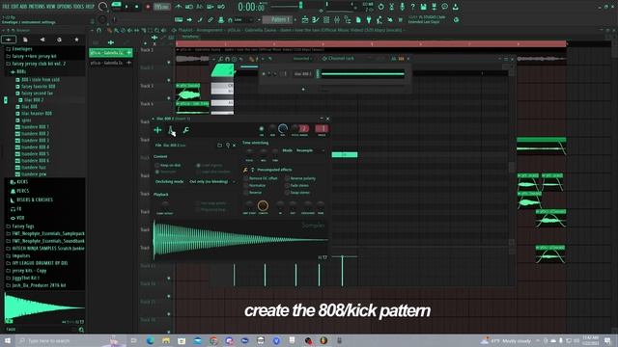Open sampler envelope instrument settings tab
Viewport: 618px width, 347px height.
click(x=172, y=130)
